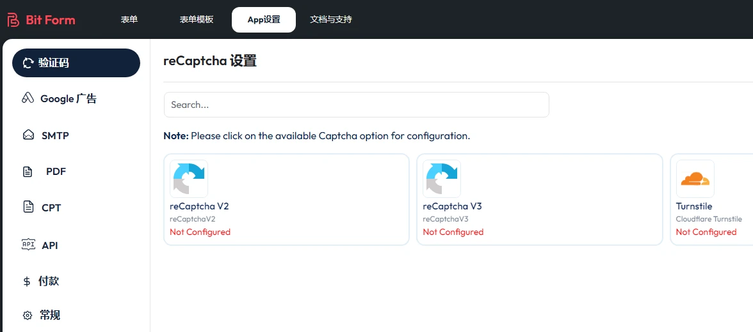Screen dimensions: 753x332
Task: Click the reCaptchaV3 subtitle text
Action: tap(446, 219)
